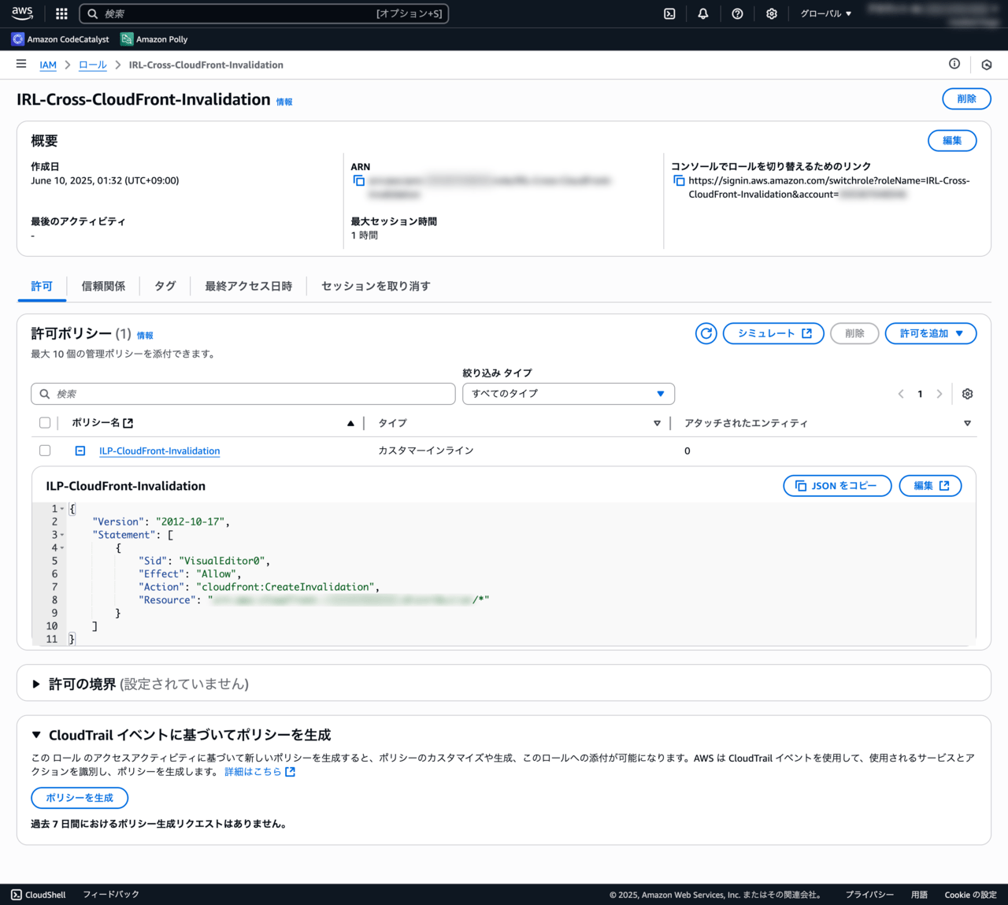This screenshot has height=905, width=1008.
Task: Open CloudShell in footer
Action: [39, 895]
